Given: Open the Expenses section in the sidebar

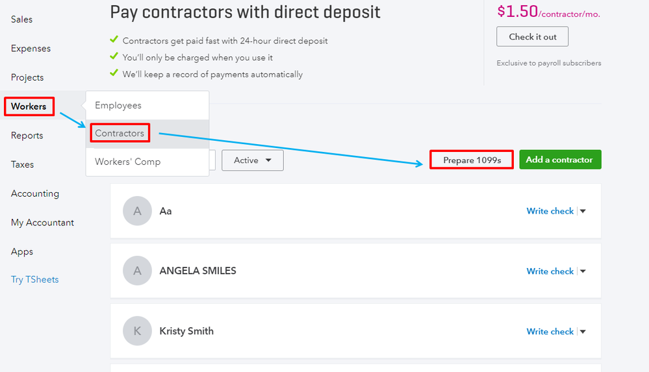Looking at the screenshot, I should 31,49.
